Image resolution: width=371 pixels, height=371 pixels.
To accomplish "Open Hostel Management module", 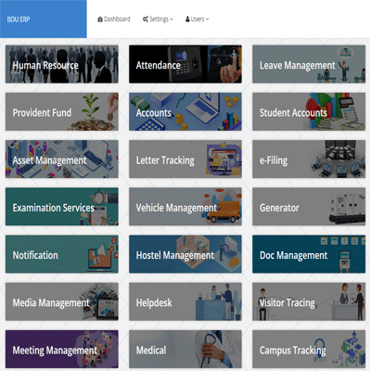I will [185, 254].
